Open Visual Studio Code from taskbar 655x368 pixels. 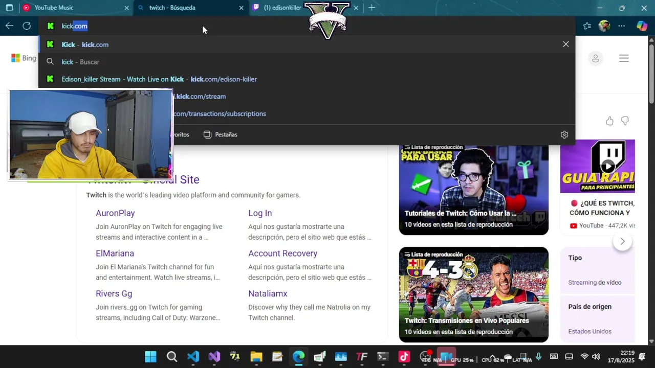coord(193,357)
